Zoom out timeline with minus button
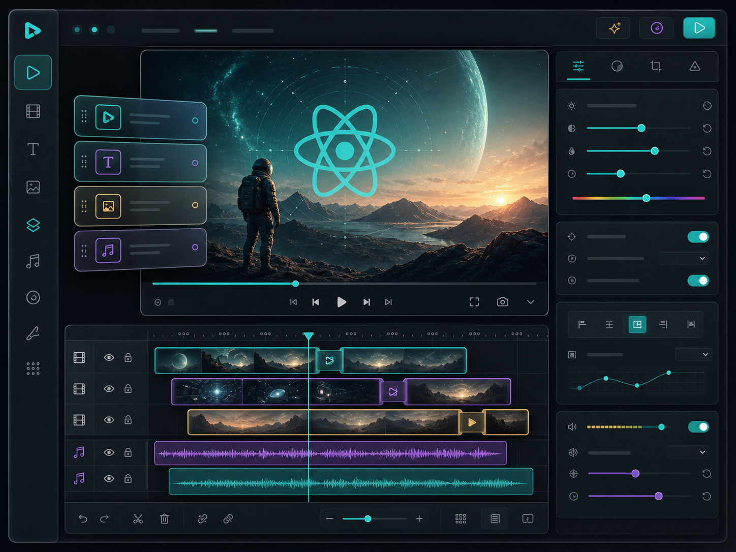 [x=329, y=518]
